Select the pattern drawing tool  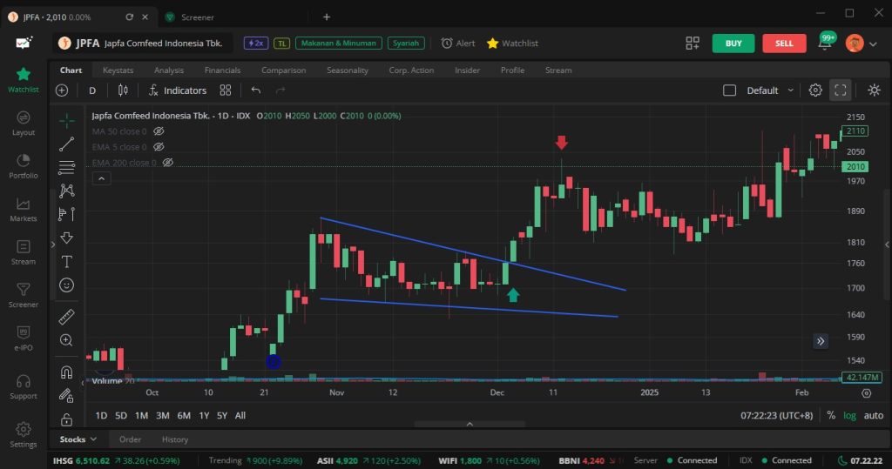pos(66,191)
